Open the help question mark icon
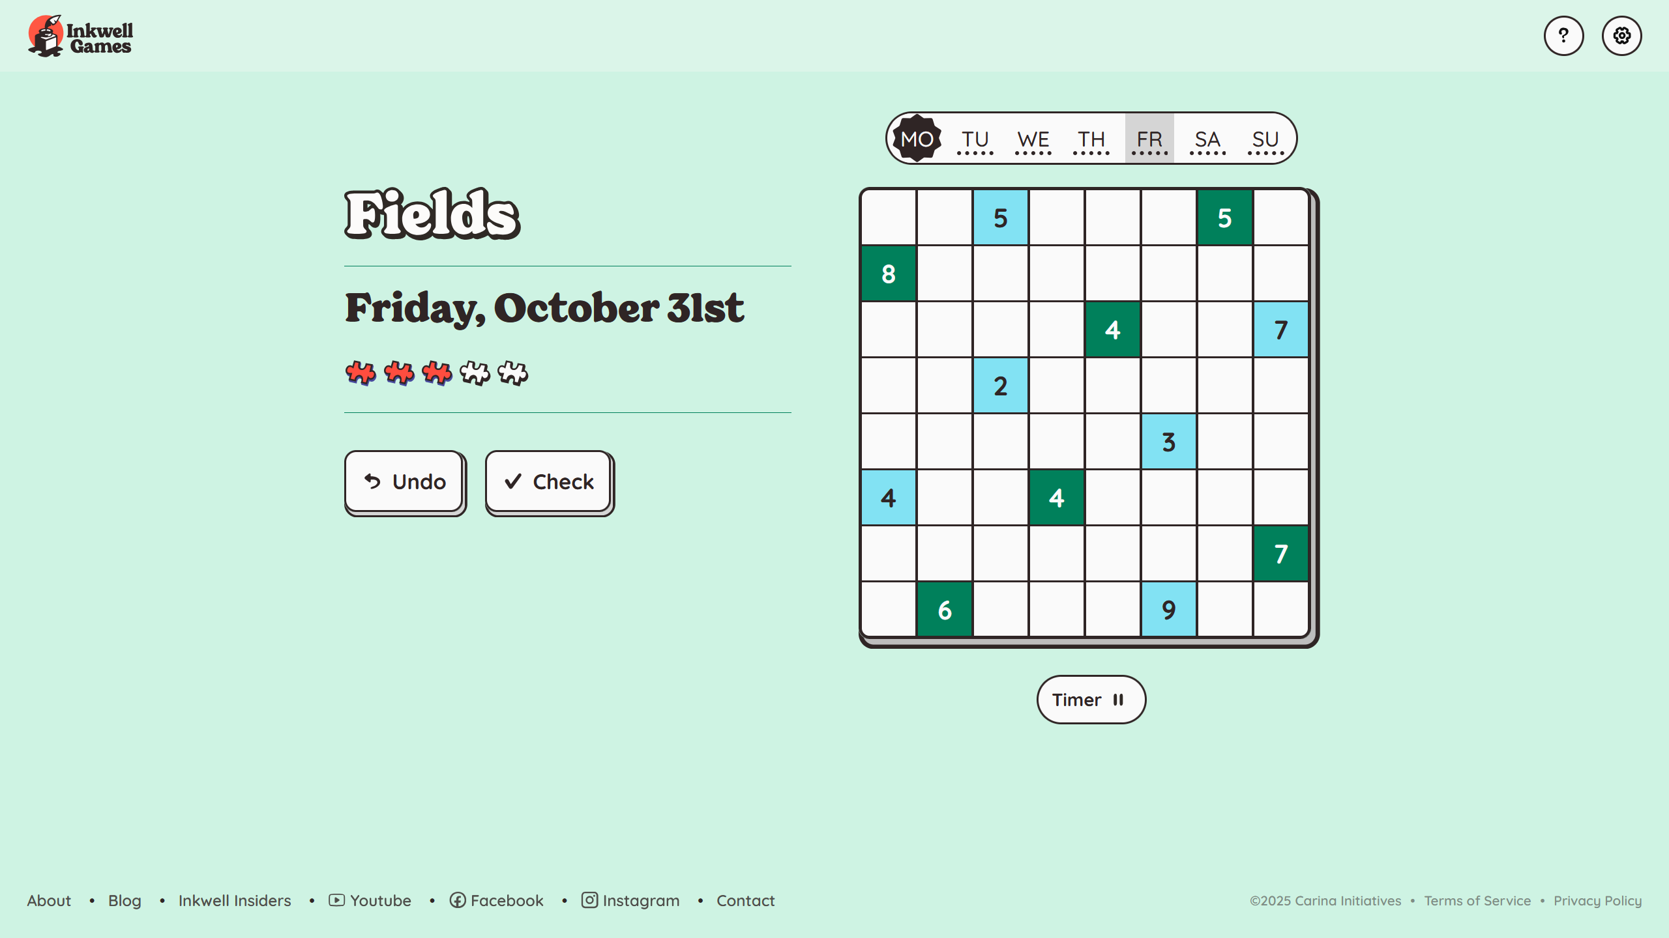1669x938 pixels. 1563,36
